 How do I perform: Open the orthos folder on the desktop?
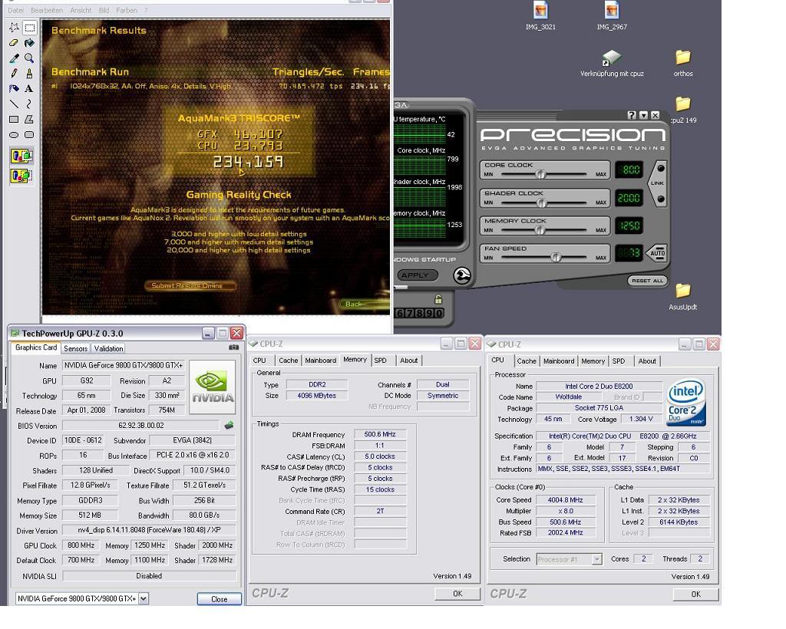[682, 64]
